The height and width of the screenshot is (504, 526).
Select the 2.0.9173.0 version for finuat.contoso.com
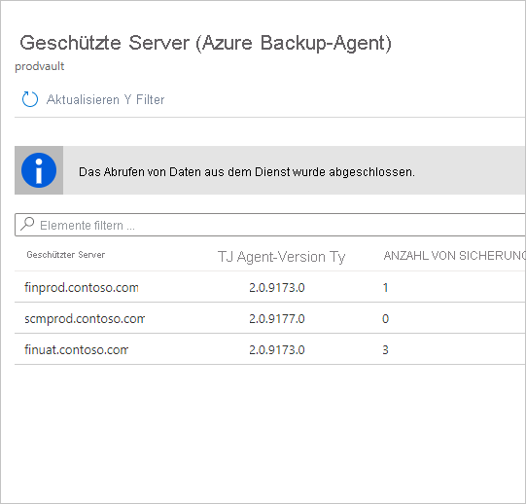pyautogui.click(x=277, y=350)
